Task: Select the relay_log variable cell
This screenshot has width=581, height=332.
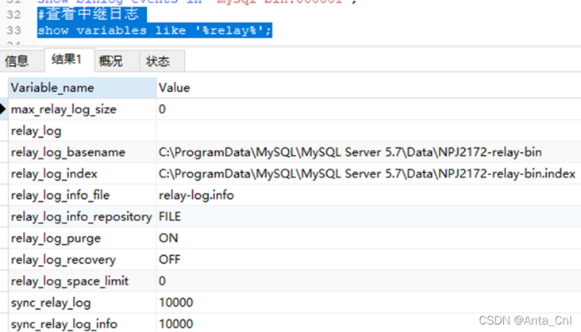Action: (x=83, y=131)
